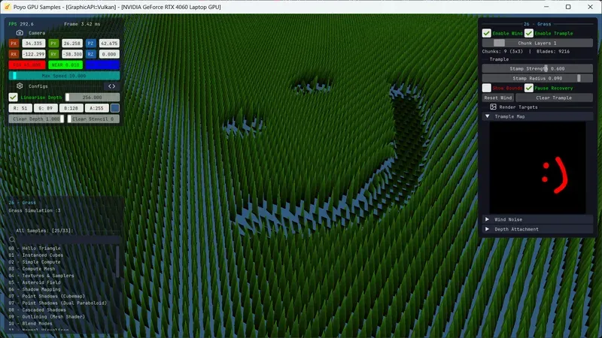Click the search magnifier icon above sample list
This screenshot has width=602, height=338.
12,240
